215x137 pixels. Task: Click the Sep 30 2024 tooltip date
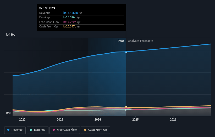[47, 8]
